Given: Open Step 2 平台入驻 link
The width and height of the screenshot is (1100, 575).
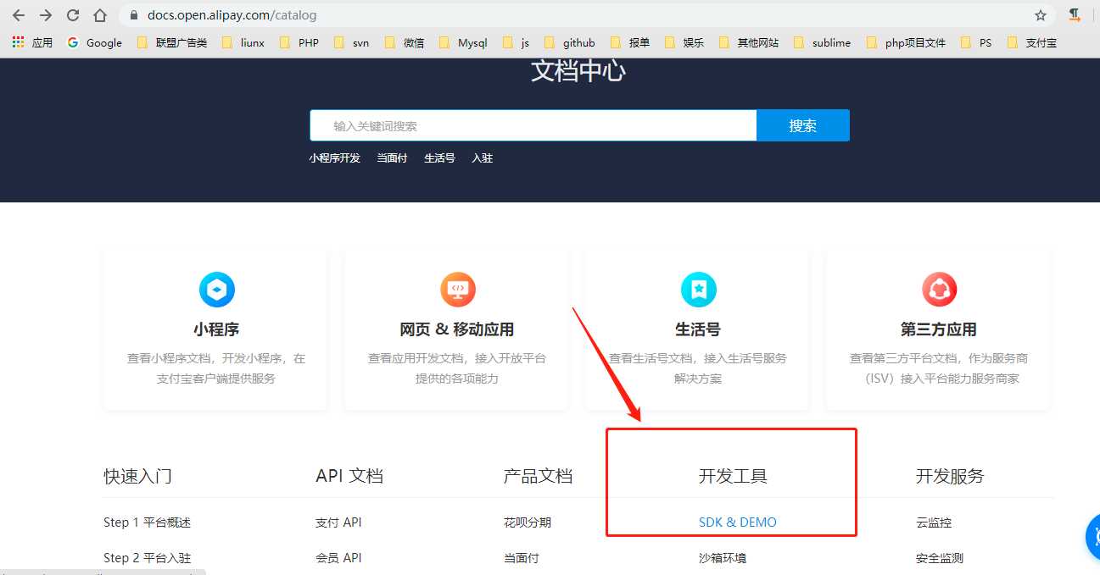Looking at the screenshot, I should point(147,558).
